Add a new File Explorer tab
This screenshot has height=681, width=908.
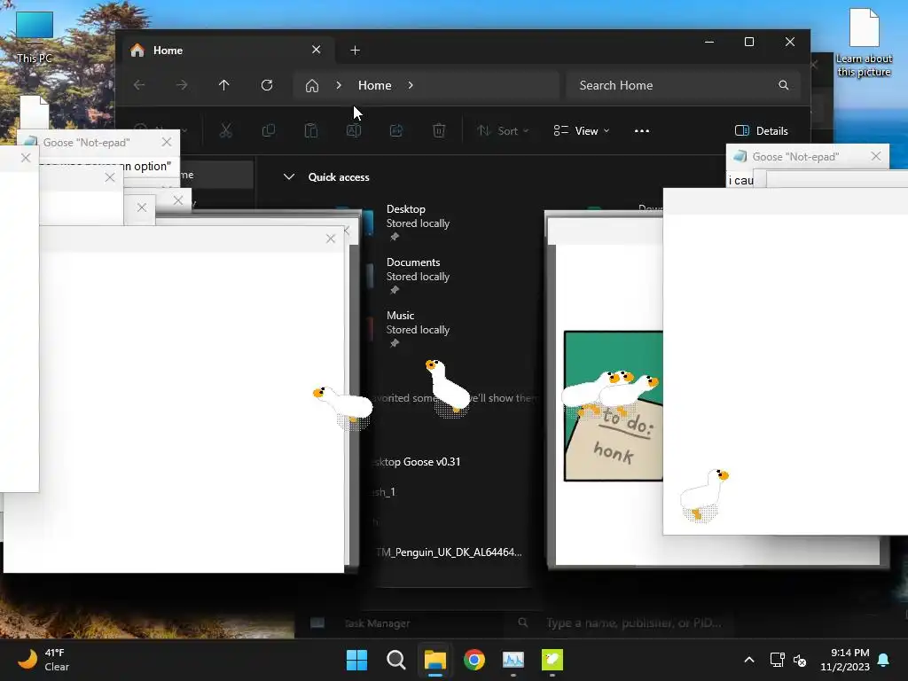(x=355, y=51)
